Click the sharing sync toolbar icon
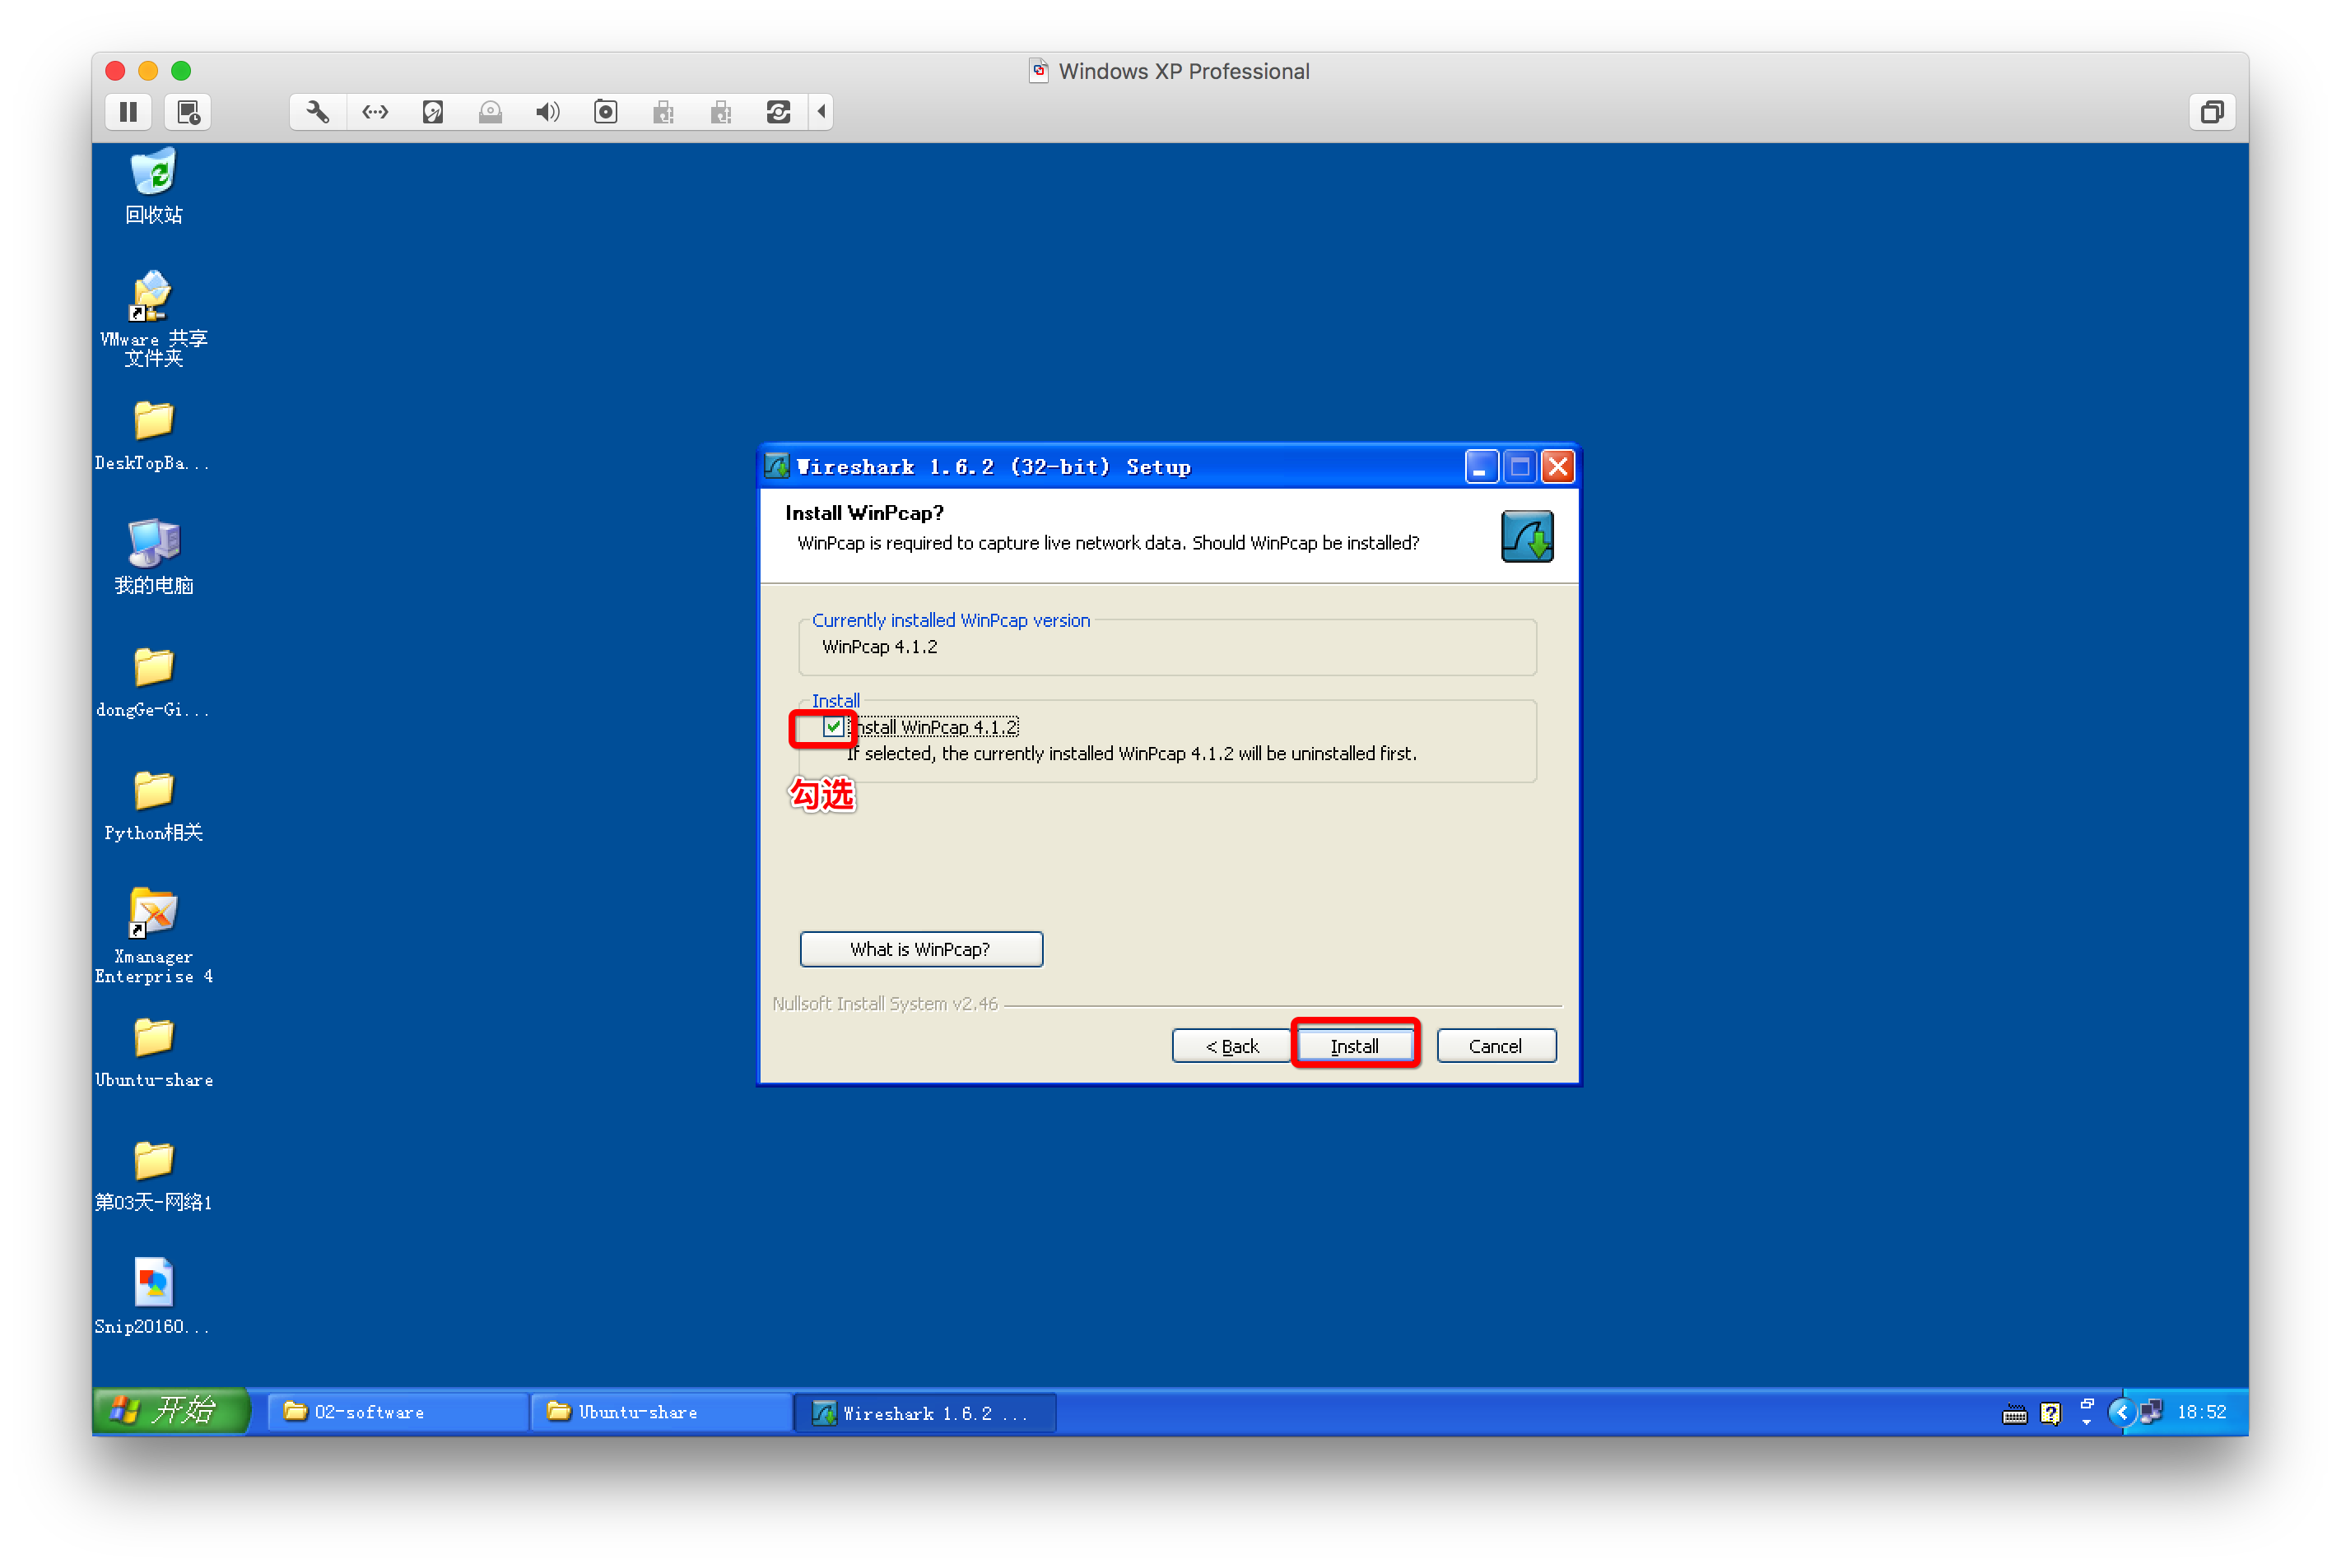The image size is (2341, 1568). [x=779, y=112]
